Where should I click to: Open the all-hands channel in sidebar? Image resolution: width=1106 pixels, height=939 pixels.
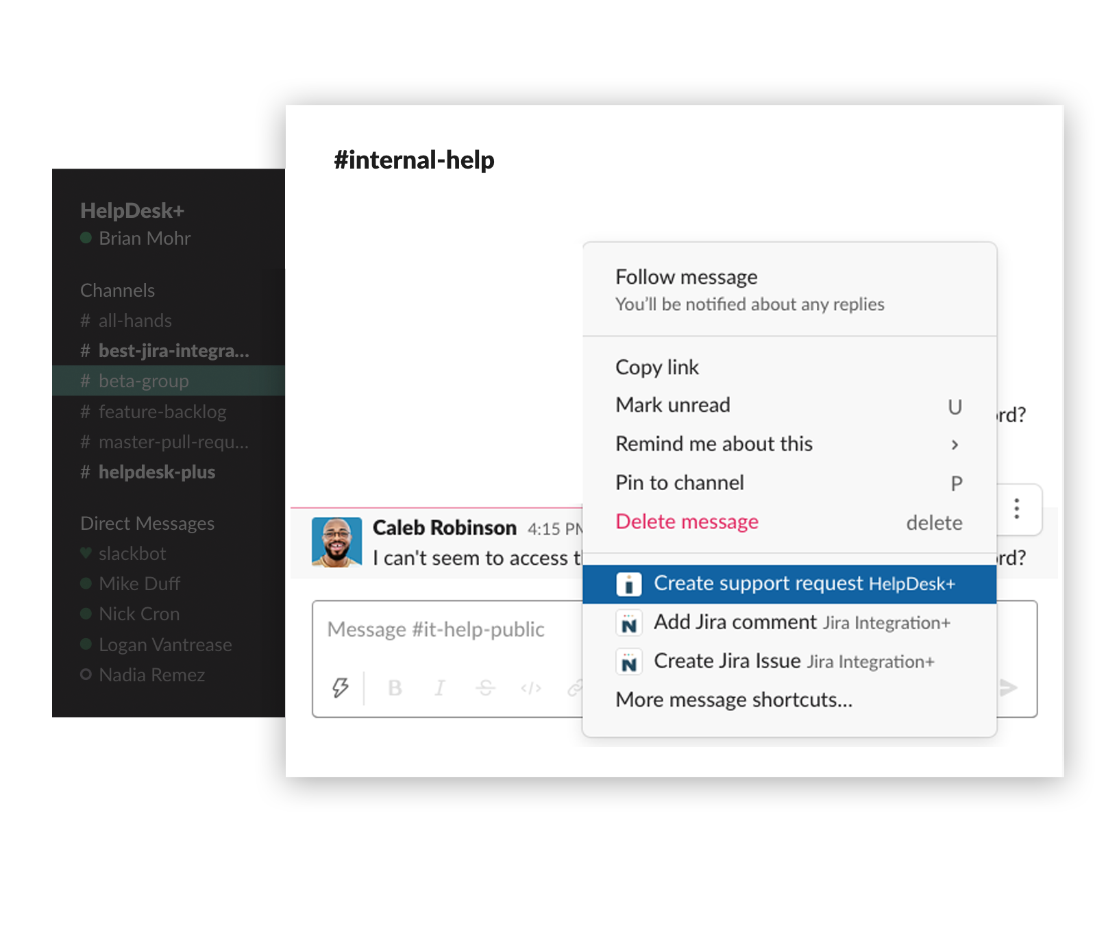tap(169, 321)
